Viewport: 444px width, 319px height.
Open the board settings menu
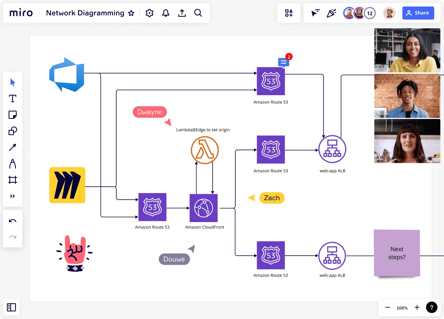tap(149, 13)
